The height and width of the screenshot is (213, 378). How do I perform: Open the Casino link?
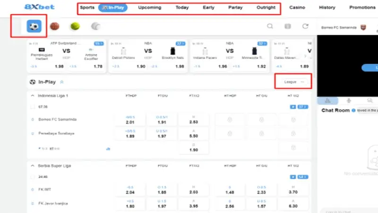297,8
